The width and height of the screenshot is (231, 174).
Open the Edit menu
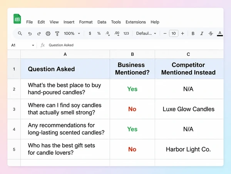(x=41, y=22)
